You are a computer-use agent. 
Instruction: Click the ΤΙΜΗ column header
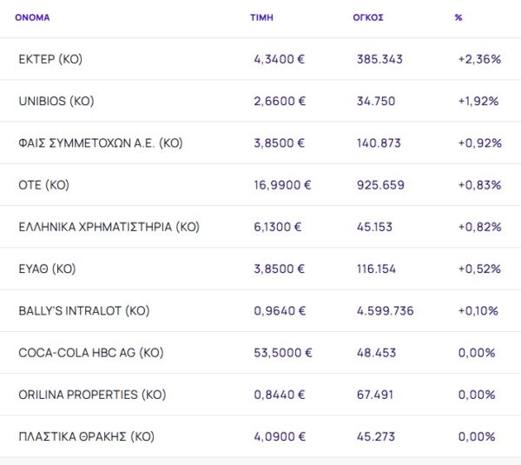(260, 17)
